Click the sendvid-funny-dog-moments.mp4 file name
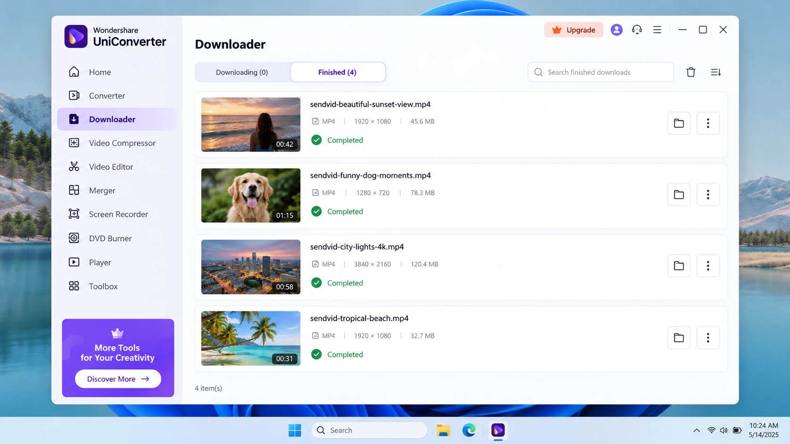 click(x=370, y=176)
